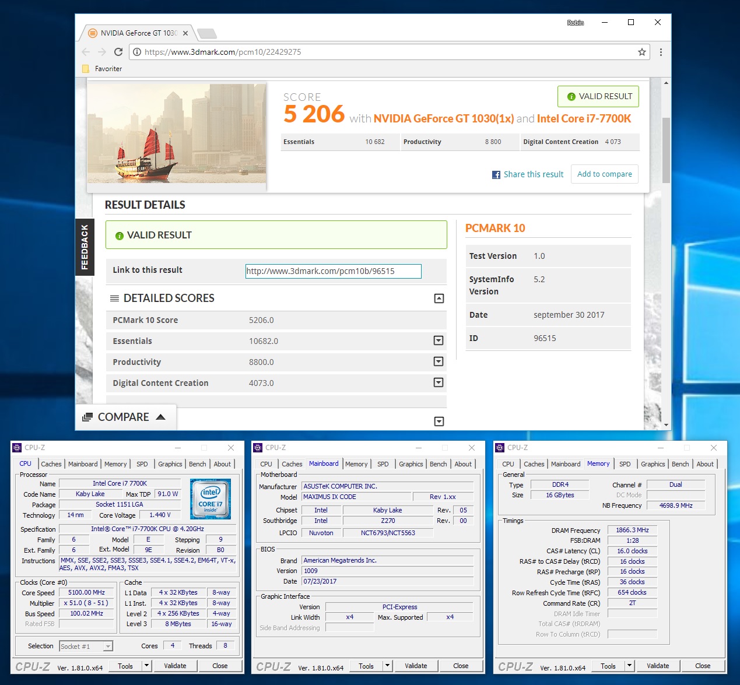Expand the COMPARE panel
The image size is (740, 685).
tap(125, 417)
